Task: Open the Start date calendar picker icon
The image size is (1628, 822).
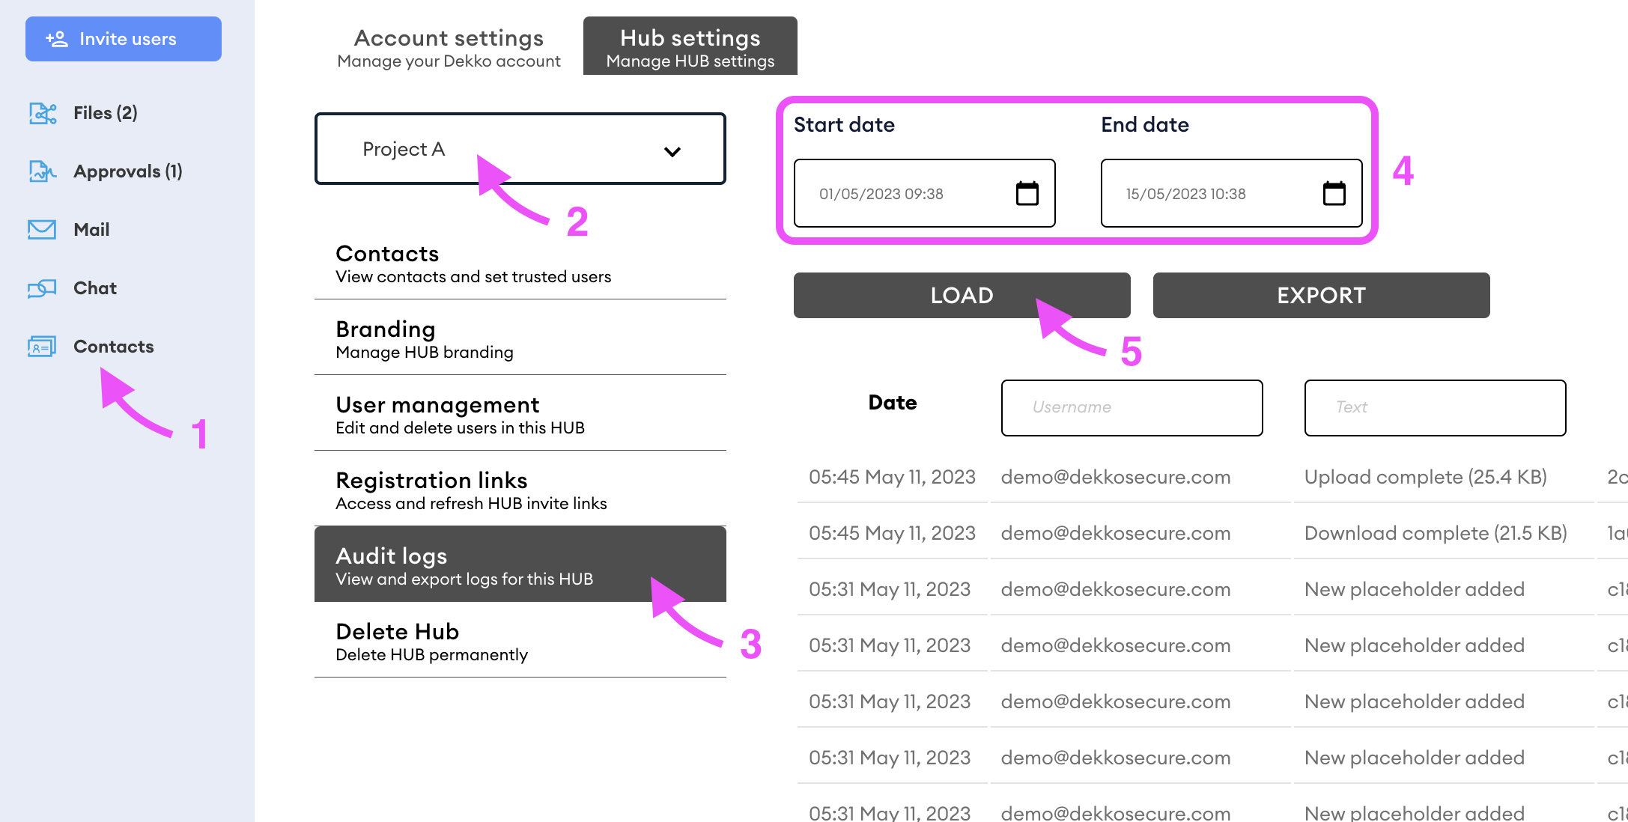Action: click(1027, 193)
